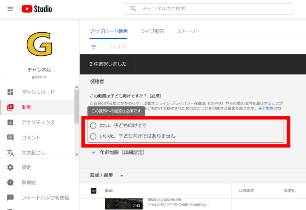The height and width of the screenshot is (210, 306).
Task: Click the gigazine channel name text
Action: point(39,77)
